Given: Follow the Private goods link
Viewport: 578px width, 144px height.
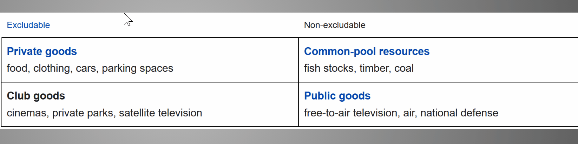Looking at the screenshot, I should pyautogui.click(x=42, y=51).
